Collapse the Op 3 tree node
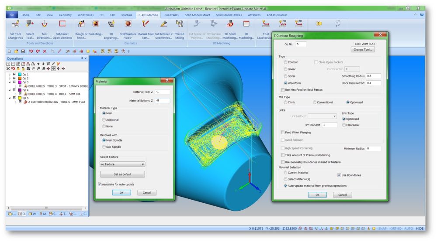The width and height of the screenshot is (437, 242). tap(10, 82)
